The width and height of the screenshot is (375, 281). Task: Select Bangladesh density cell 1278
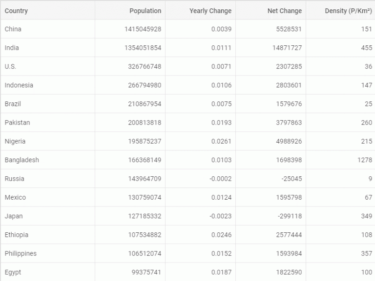tap(340, 160)
